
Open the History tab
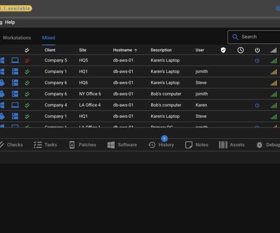[x=161, y=145]
